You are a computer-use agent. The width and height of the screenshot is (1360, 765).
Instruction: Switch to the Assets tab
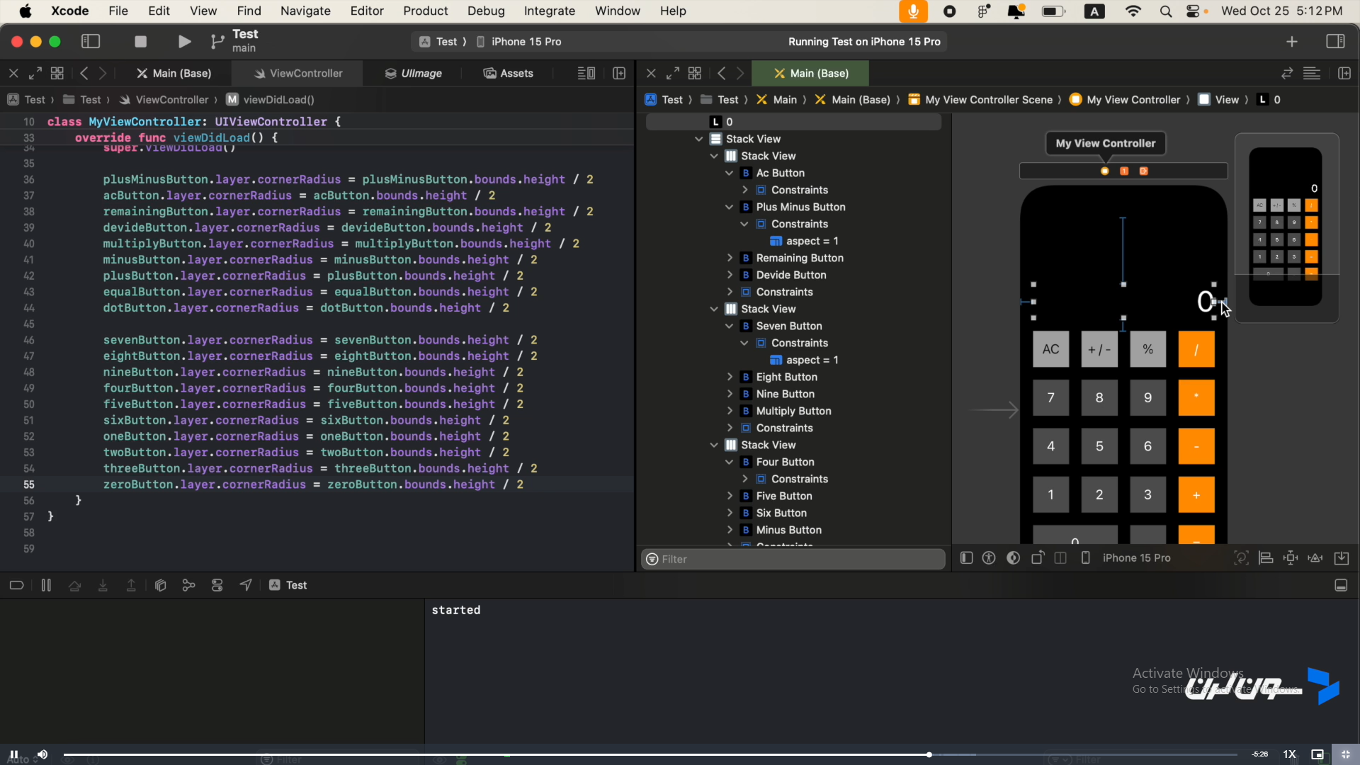(508, 73)
